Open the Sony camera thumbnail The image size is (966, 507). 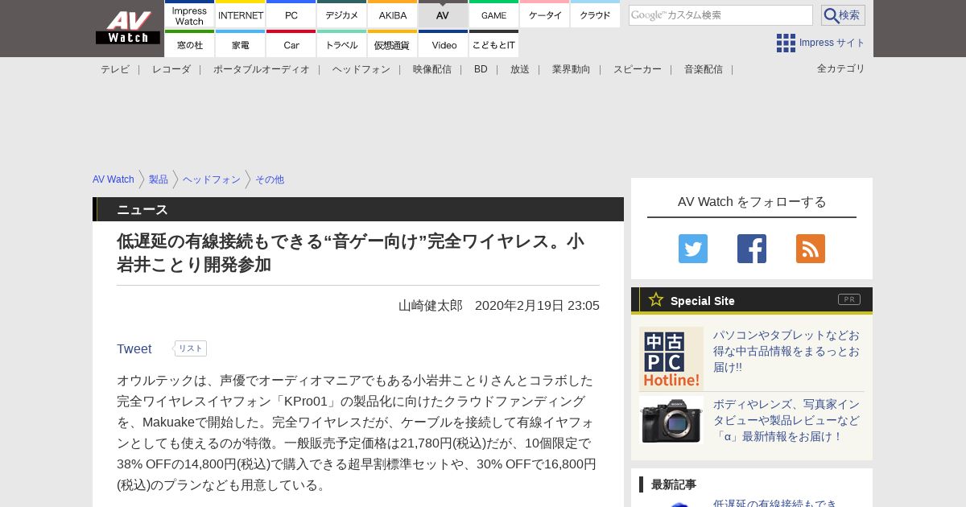pyautogui.click(x=671, y=420)
